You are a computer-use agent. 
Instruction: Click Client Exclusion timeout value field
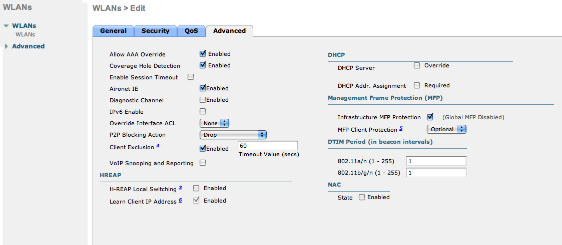[x=268, y=146]
